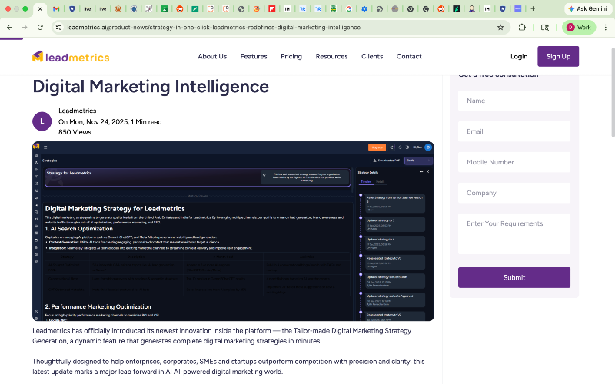Switch to the red Flipboard tab
615x384 pixels.
pos(272,8)
